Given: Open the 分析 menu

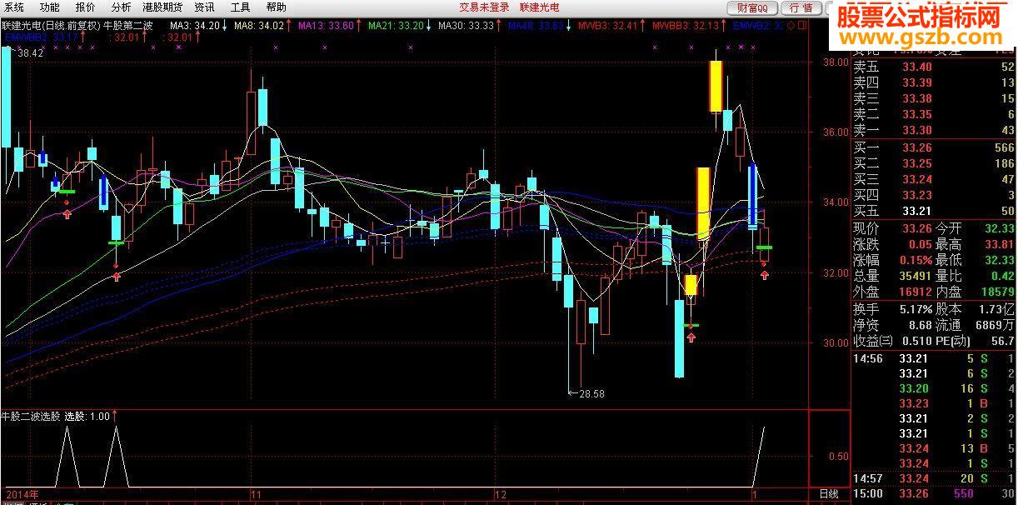Looking at the screenshot, I should [x=121, y=7].
